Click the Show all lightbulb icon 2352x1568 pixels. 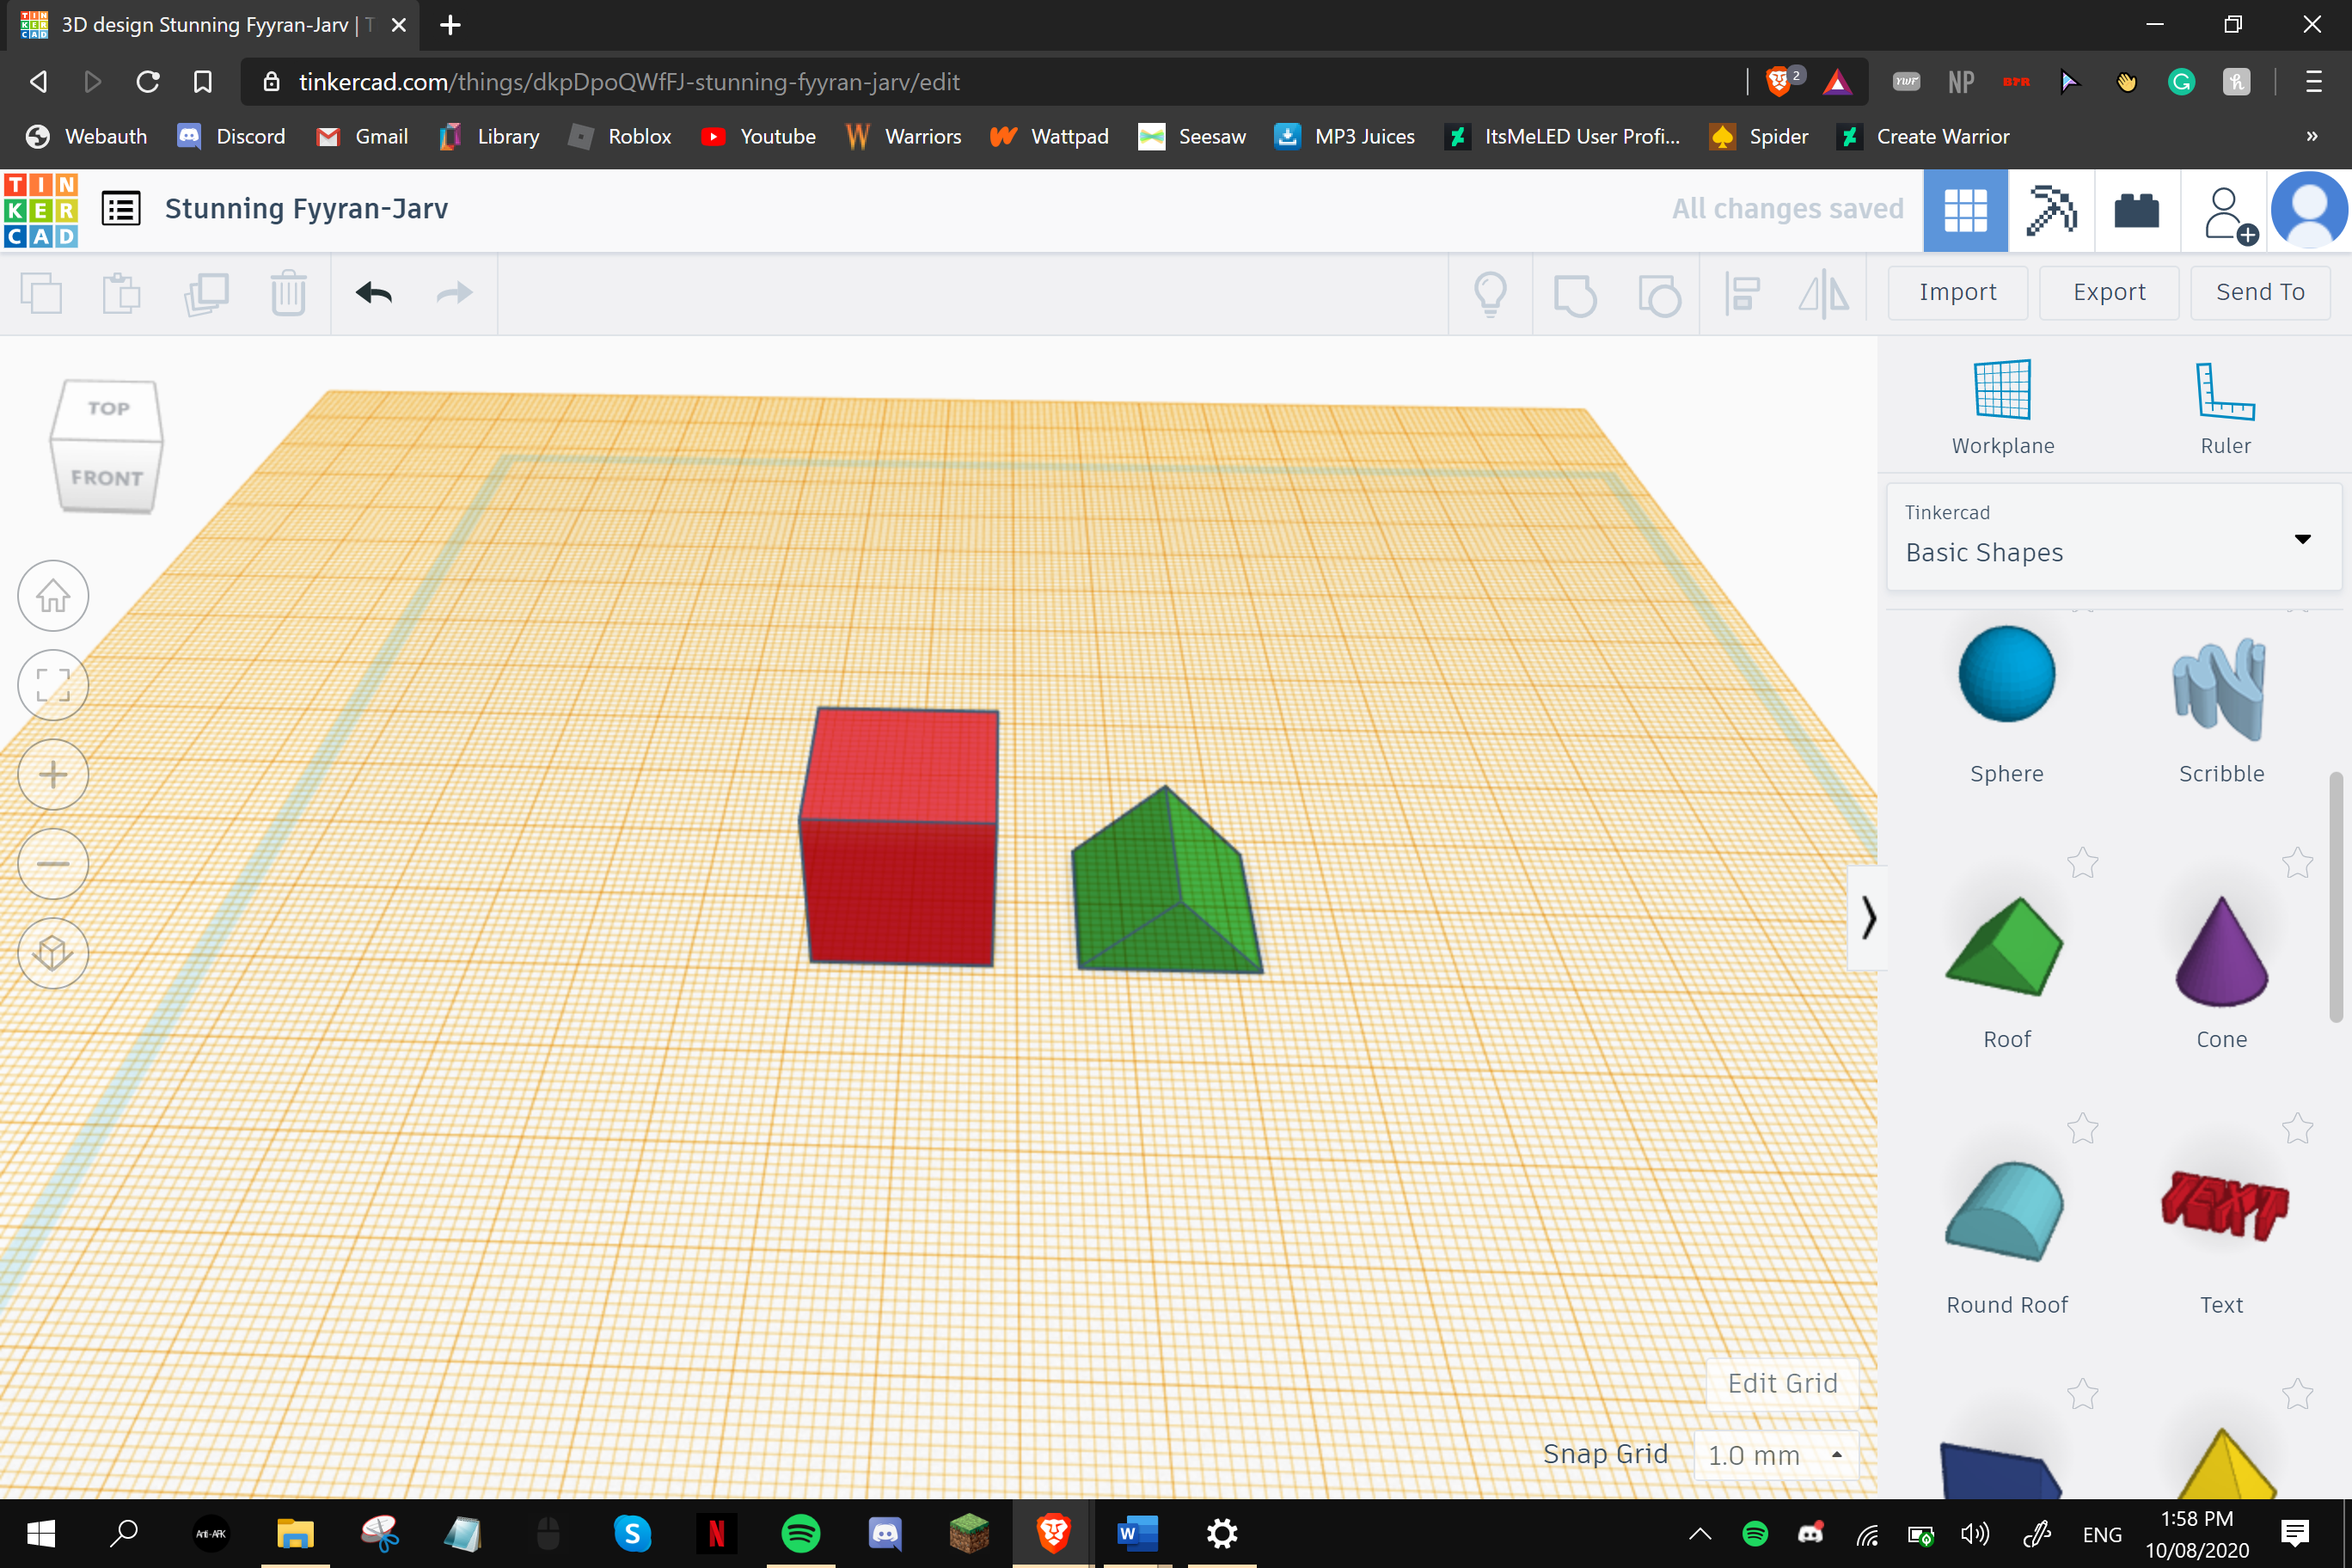[x=1490, y=294]
